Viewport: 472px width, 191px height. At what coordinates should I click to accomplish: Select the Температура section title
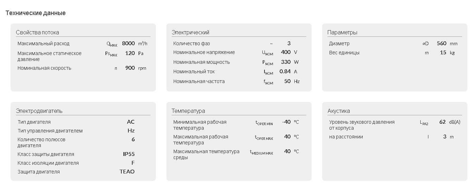pyautogui.click(x=188, y=111)
